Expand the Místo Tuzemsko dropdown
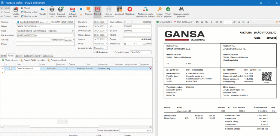280x136 pixels. [106, 44]
